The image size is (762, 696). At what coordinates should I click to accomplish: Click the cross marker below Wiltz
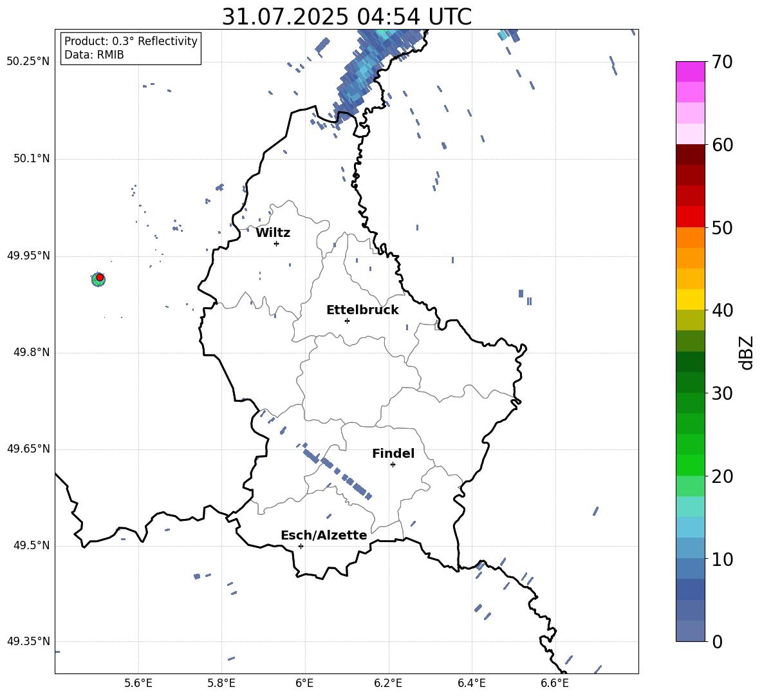[277, 243]
